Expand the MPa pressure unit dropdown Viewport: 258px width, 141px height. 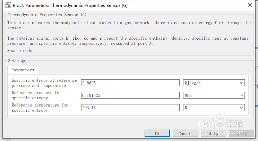(214, 95)
